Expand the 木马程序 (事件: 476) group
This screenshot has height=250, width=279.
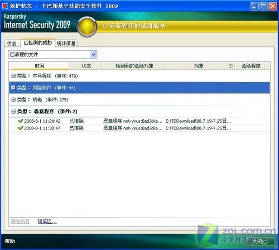(13, 76)
